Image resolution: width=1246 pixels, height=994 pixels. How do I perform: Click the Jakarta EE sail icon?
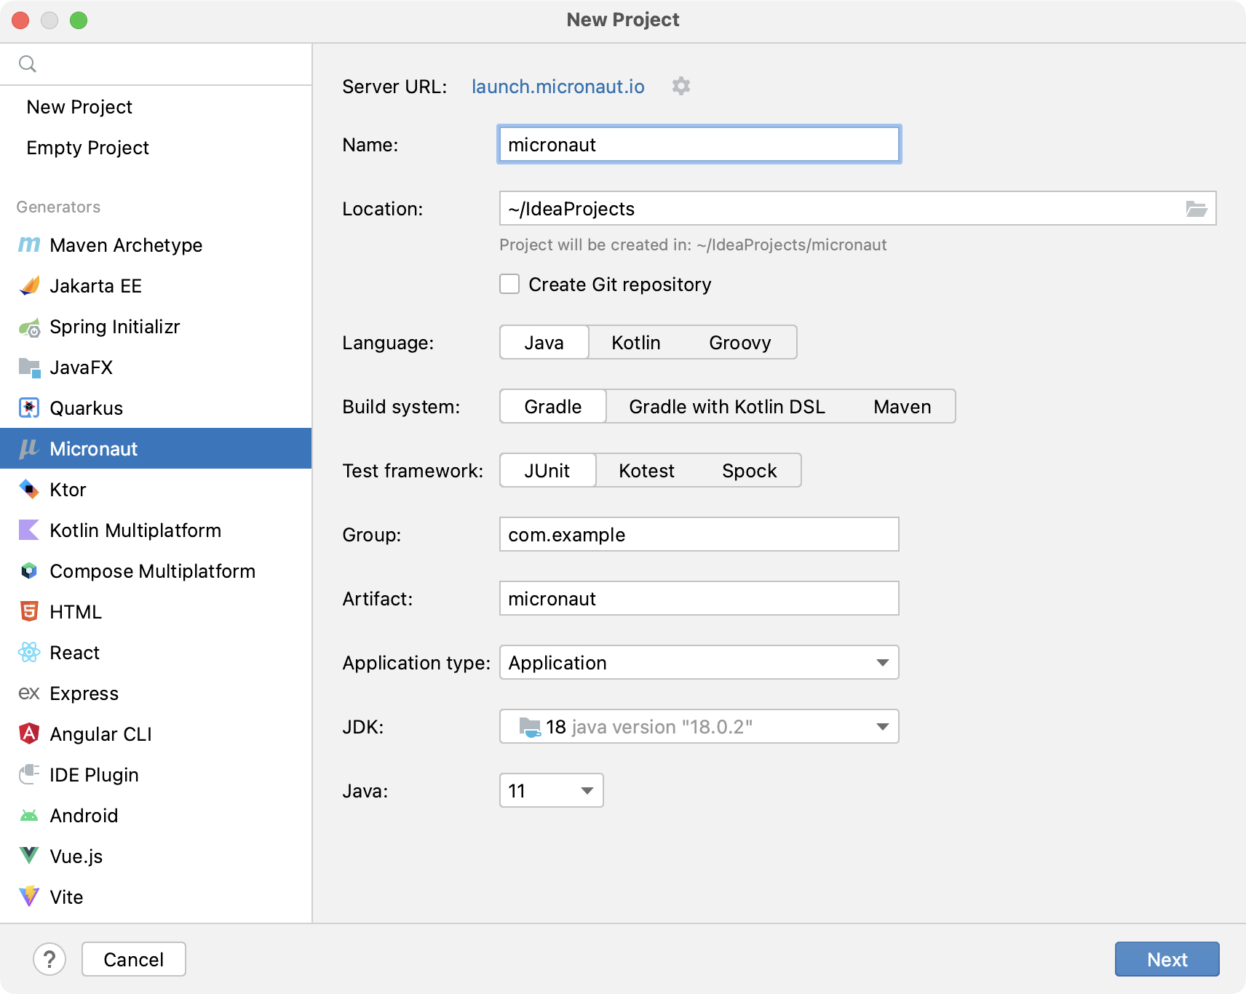click(29, 286)
